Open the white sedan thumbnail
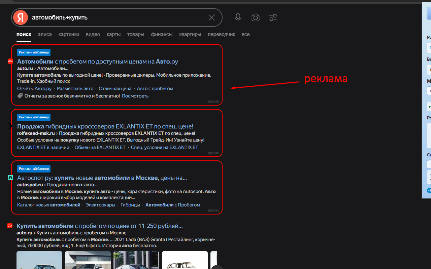 [x=185, y=260]
